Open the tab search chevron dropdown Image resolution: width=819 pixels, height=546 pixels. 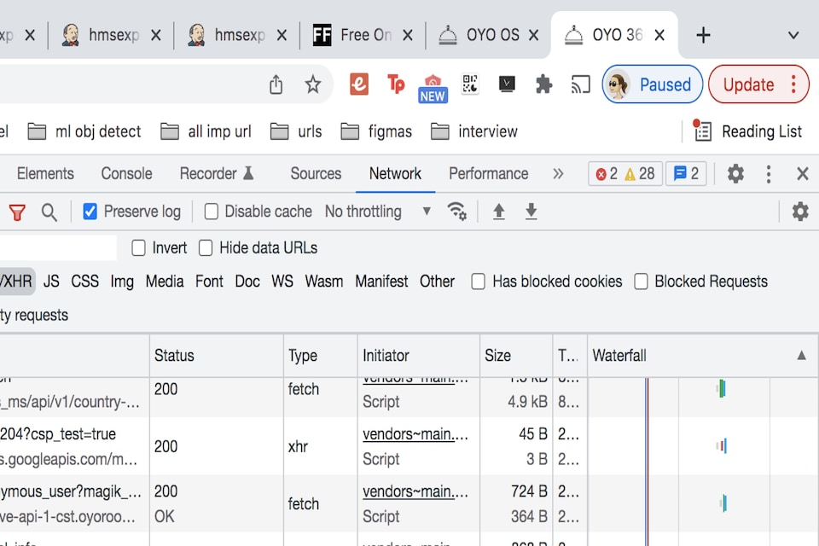click(x=793, y=35)
